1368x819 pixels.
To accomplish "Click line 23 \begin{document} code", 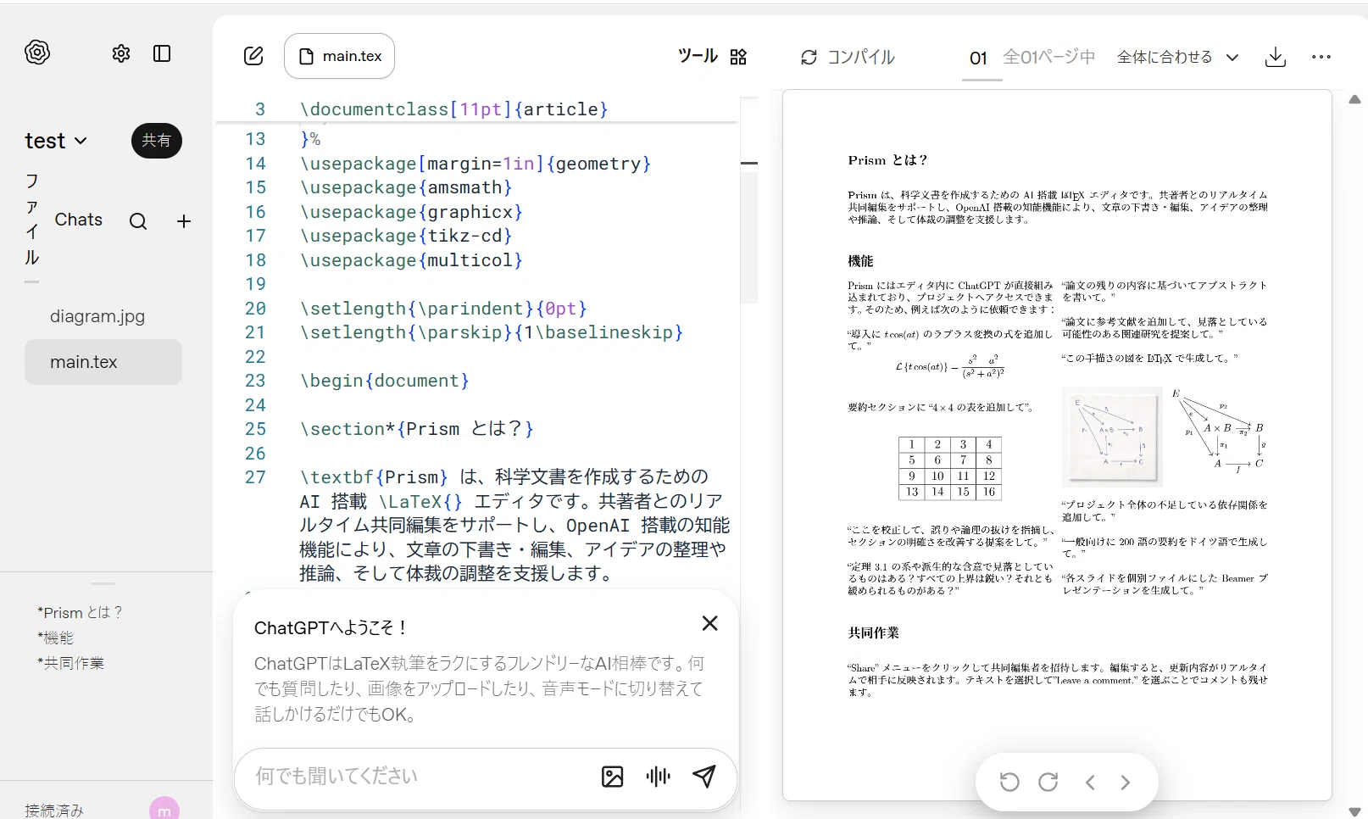I will click(385, 381).
